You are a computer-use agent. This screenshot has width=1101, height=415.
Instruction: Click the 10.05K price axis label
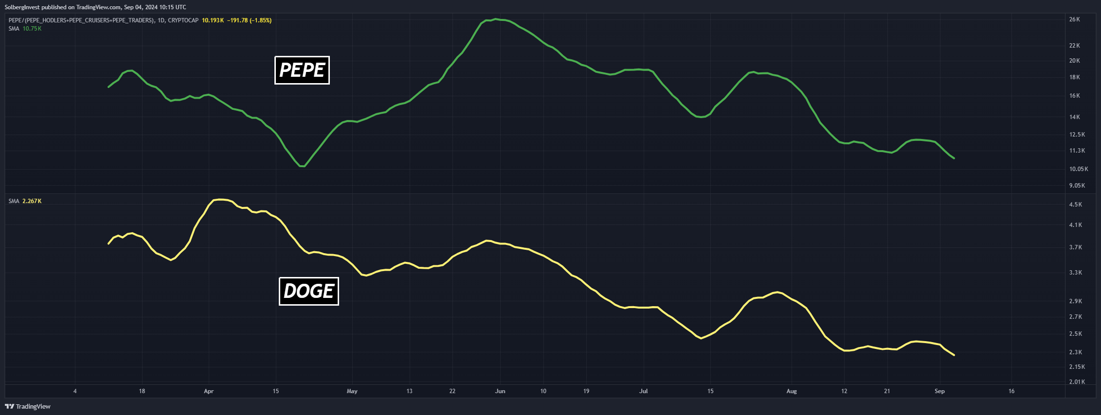[x=1079, y=169]
